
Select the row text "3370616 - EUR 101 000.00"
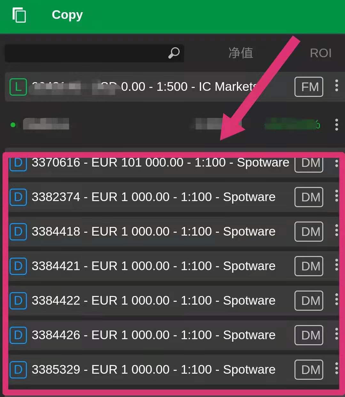click(107, 162)
